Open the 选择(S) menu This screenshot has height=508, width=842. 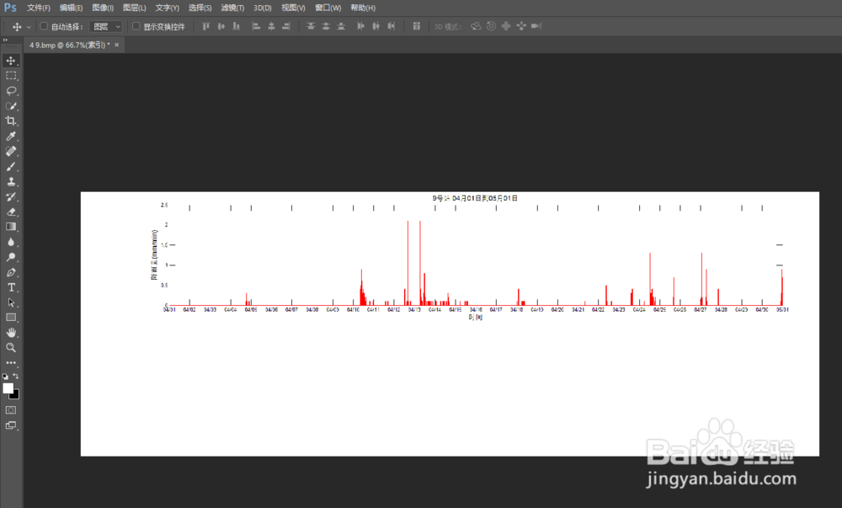(x=200, y=8)
